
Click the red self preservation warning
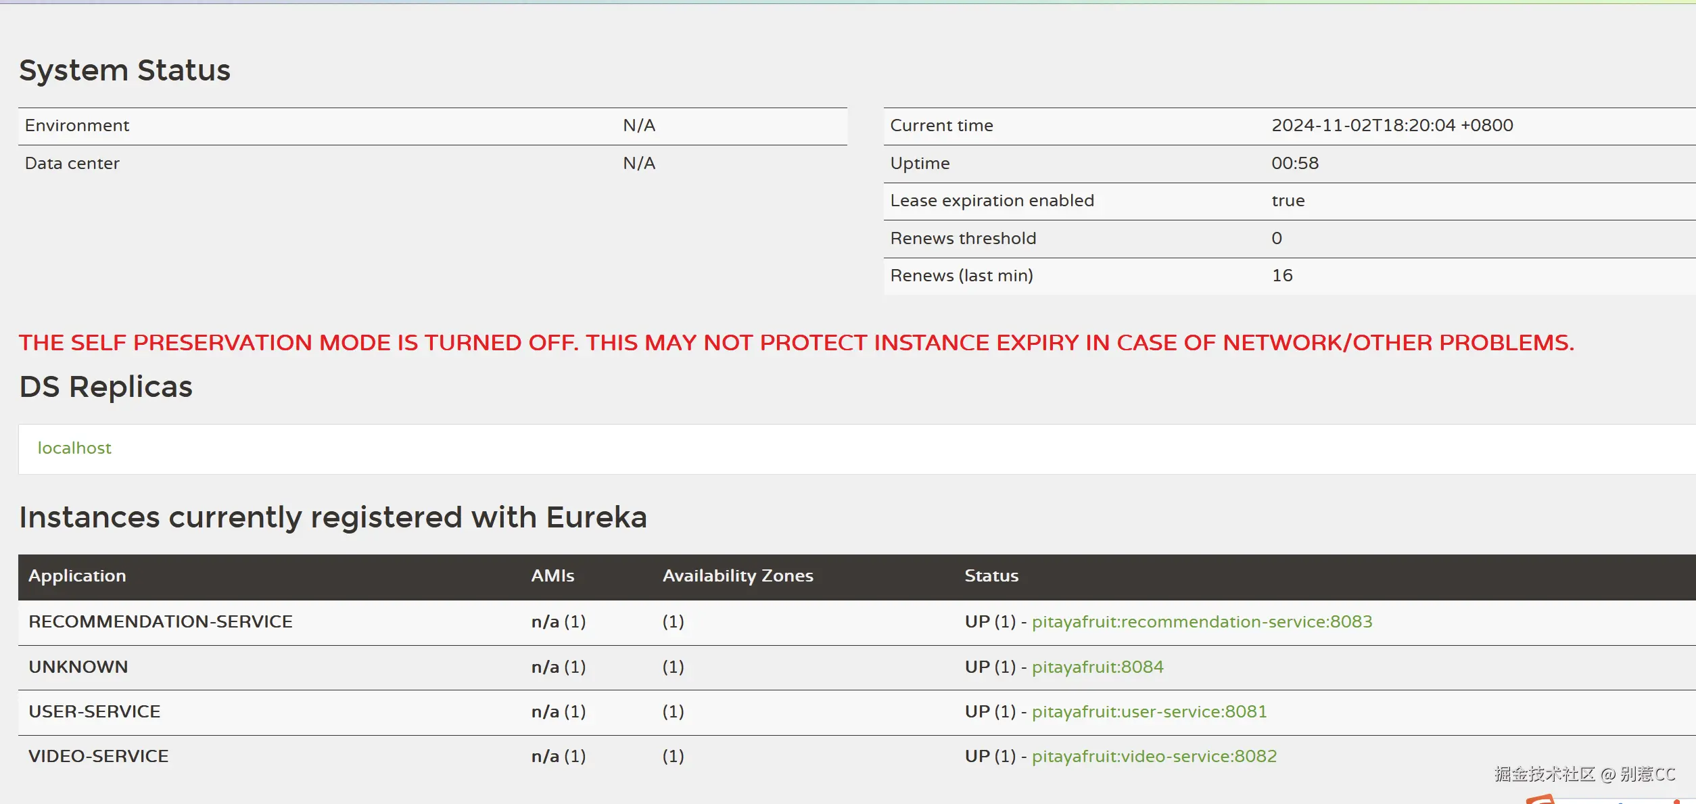796,343
